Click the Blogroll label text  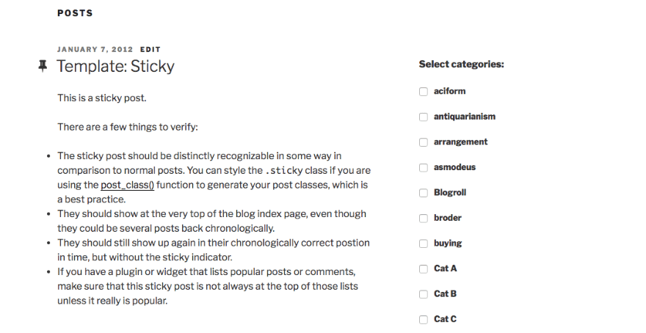(x=449, y=192)
